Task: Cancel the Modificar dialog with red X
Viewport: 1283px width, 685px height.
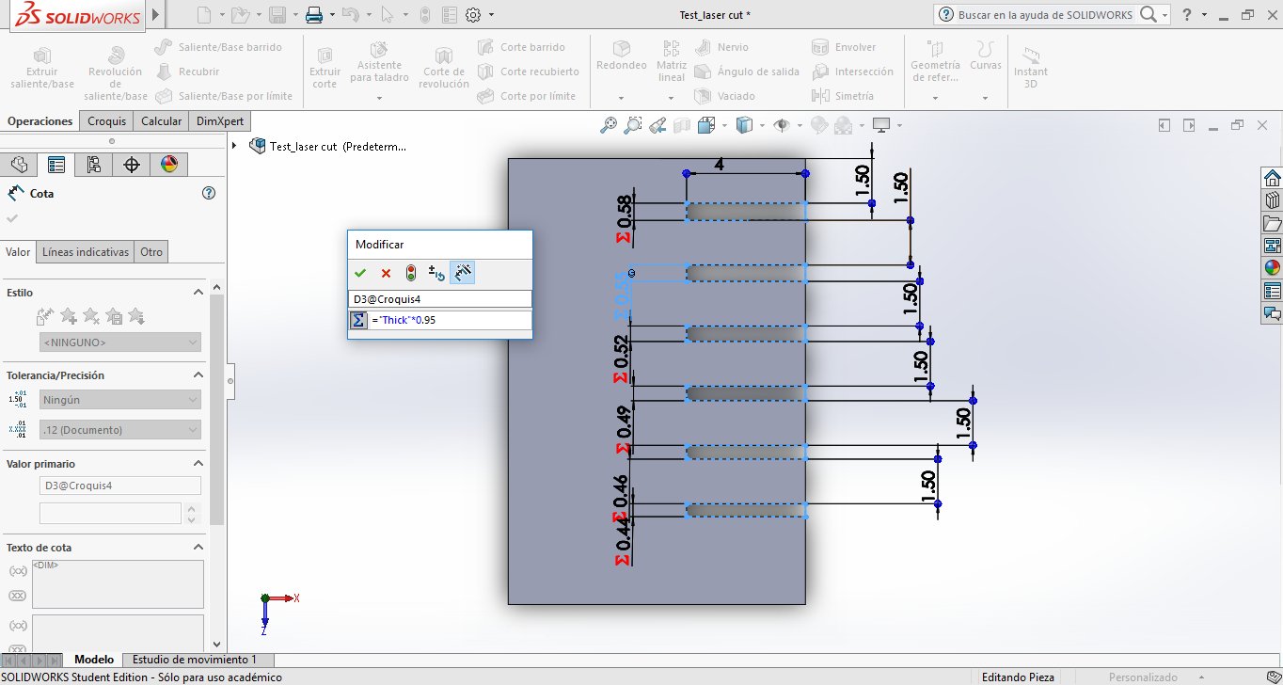Action: pyautogui.click(x=386, y=273)
